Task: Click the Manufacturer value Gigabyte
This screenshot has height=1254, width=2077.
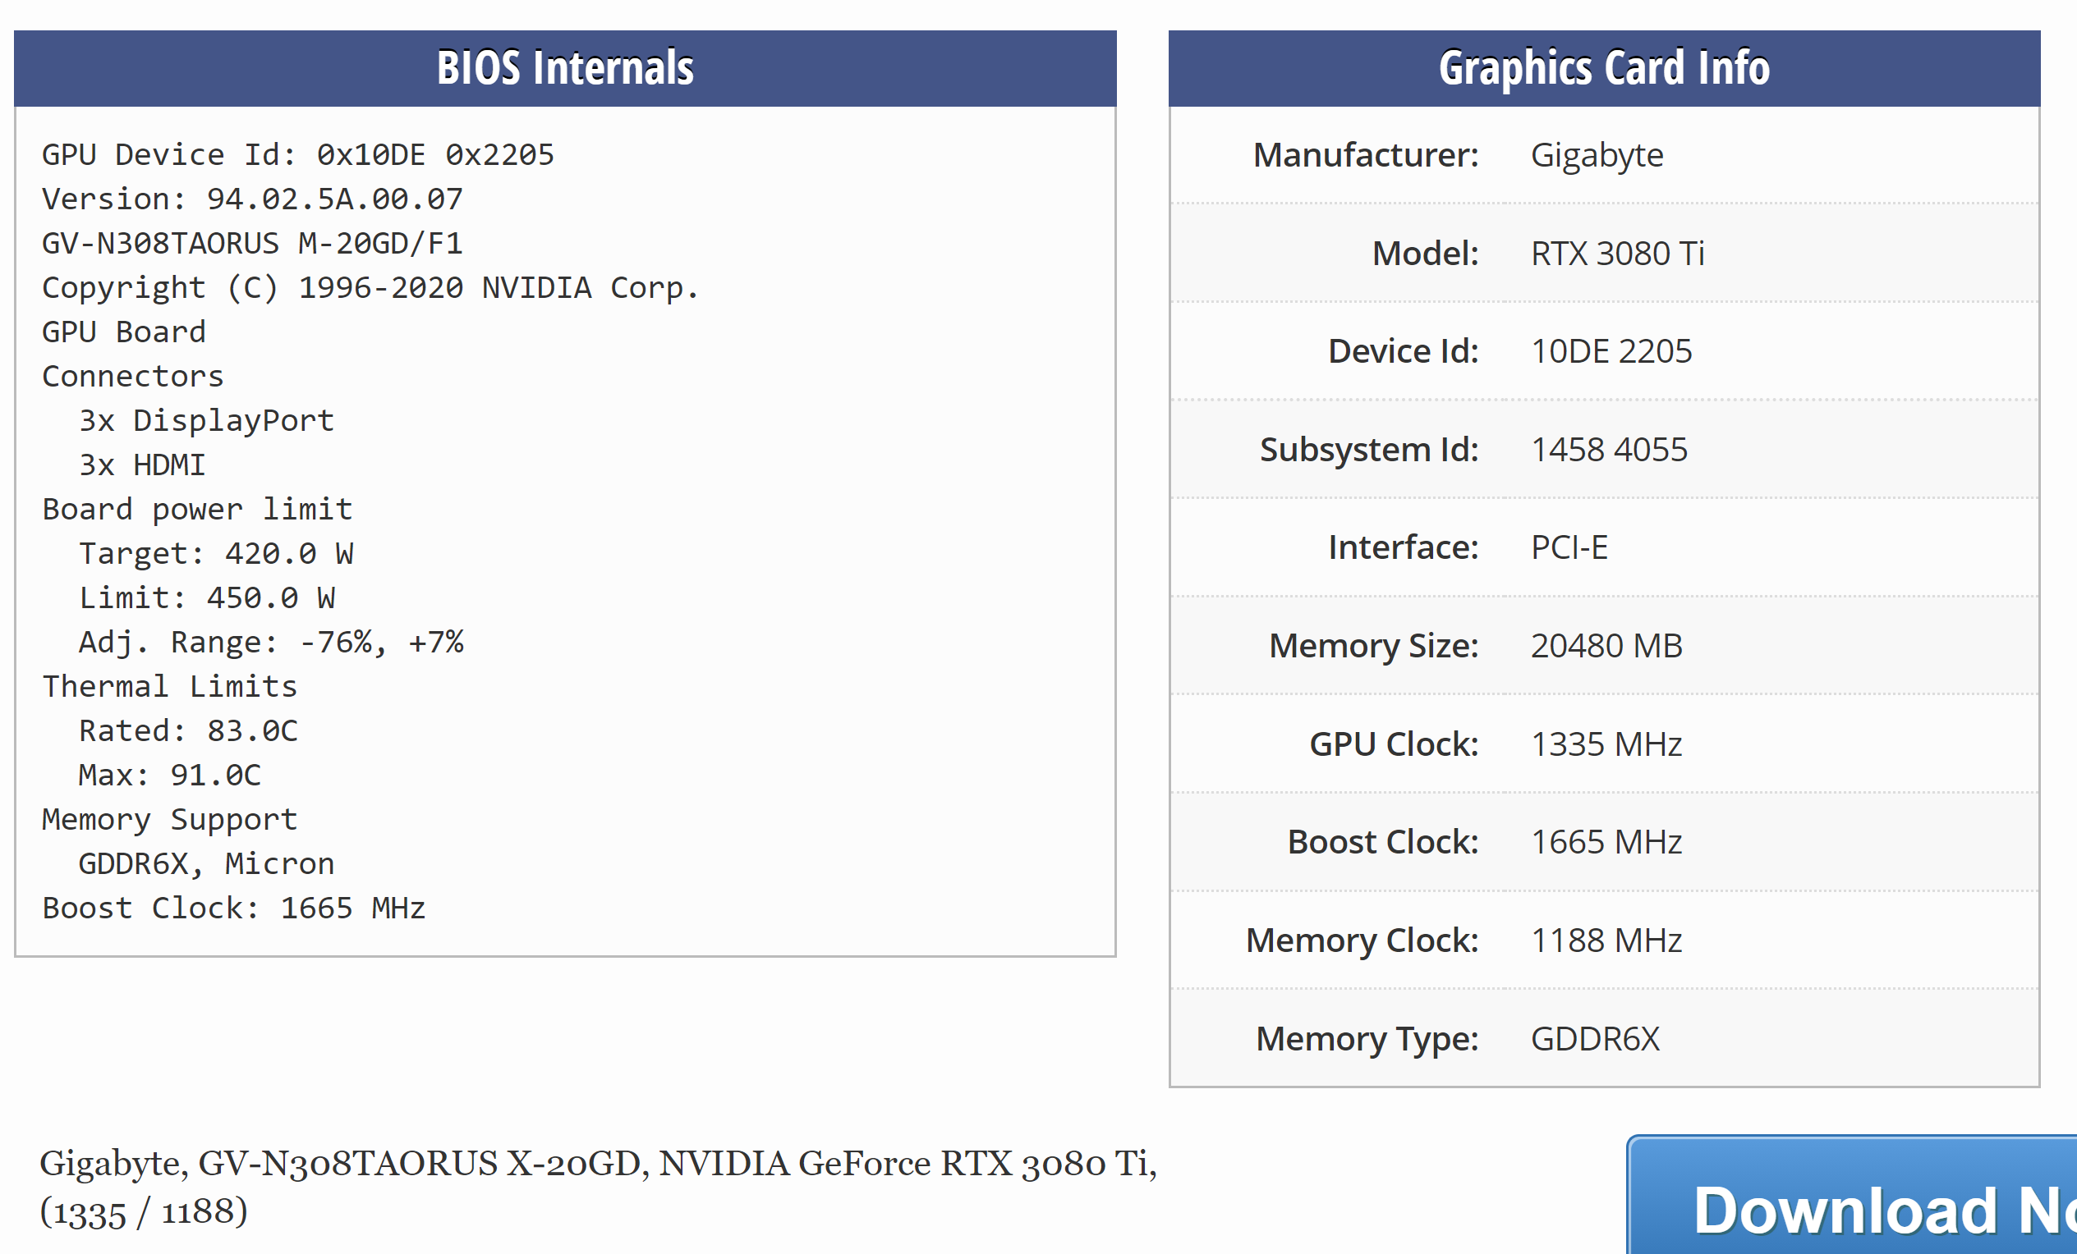Action: pos(1597,155)
